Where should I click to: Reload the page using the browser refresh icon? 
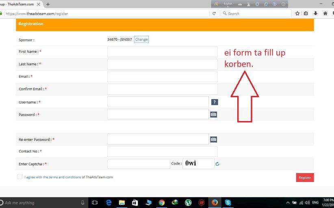tap(214, 13)
